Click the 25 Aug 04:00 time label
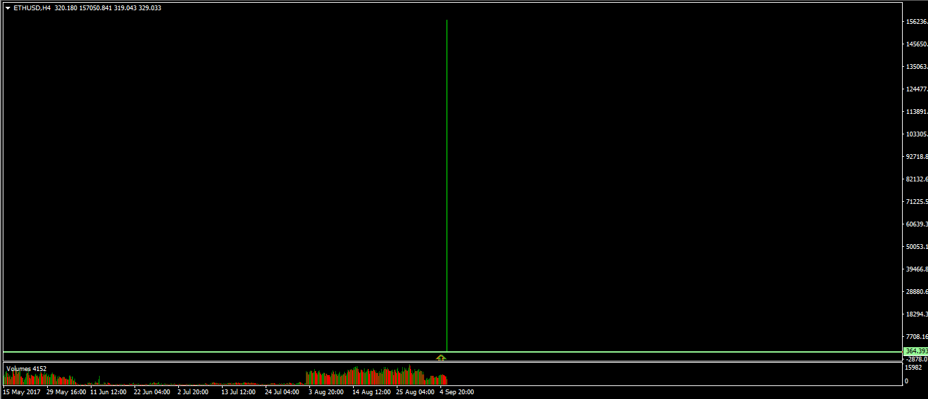This screenshot has width=928, height=399. click(415, 392)
